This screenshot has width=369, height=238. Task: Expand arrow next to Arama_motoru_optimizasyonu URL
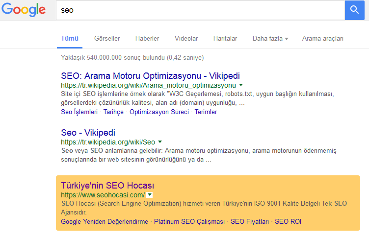(241, 85)
